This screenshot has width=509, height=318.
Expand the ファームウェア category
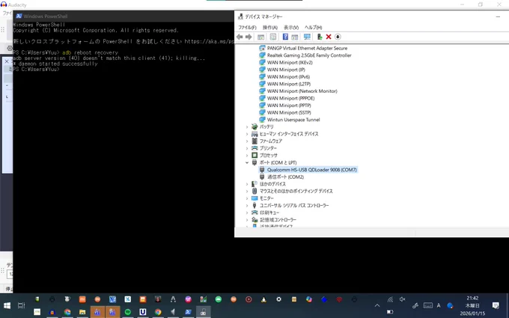tap(247, 141)
